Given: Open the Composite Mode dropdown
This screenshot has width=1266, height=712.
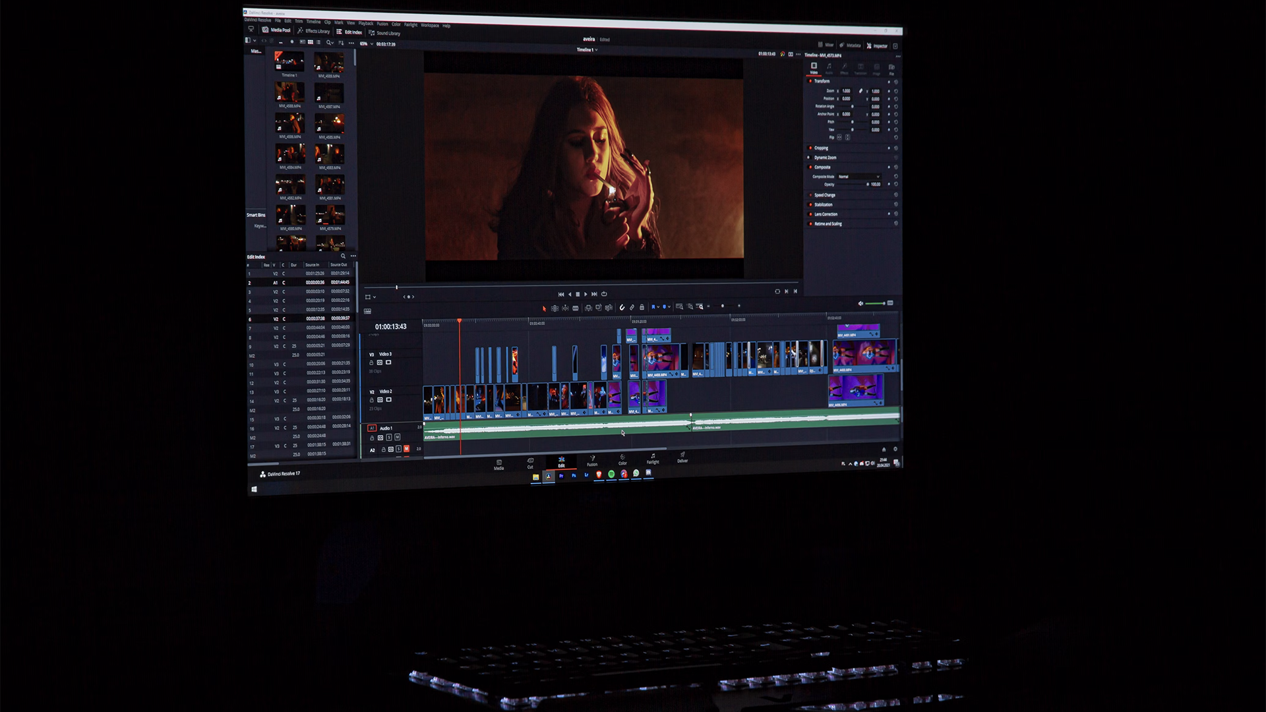Looking at the screenshot, I should pos(859,177).
